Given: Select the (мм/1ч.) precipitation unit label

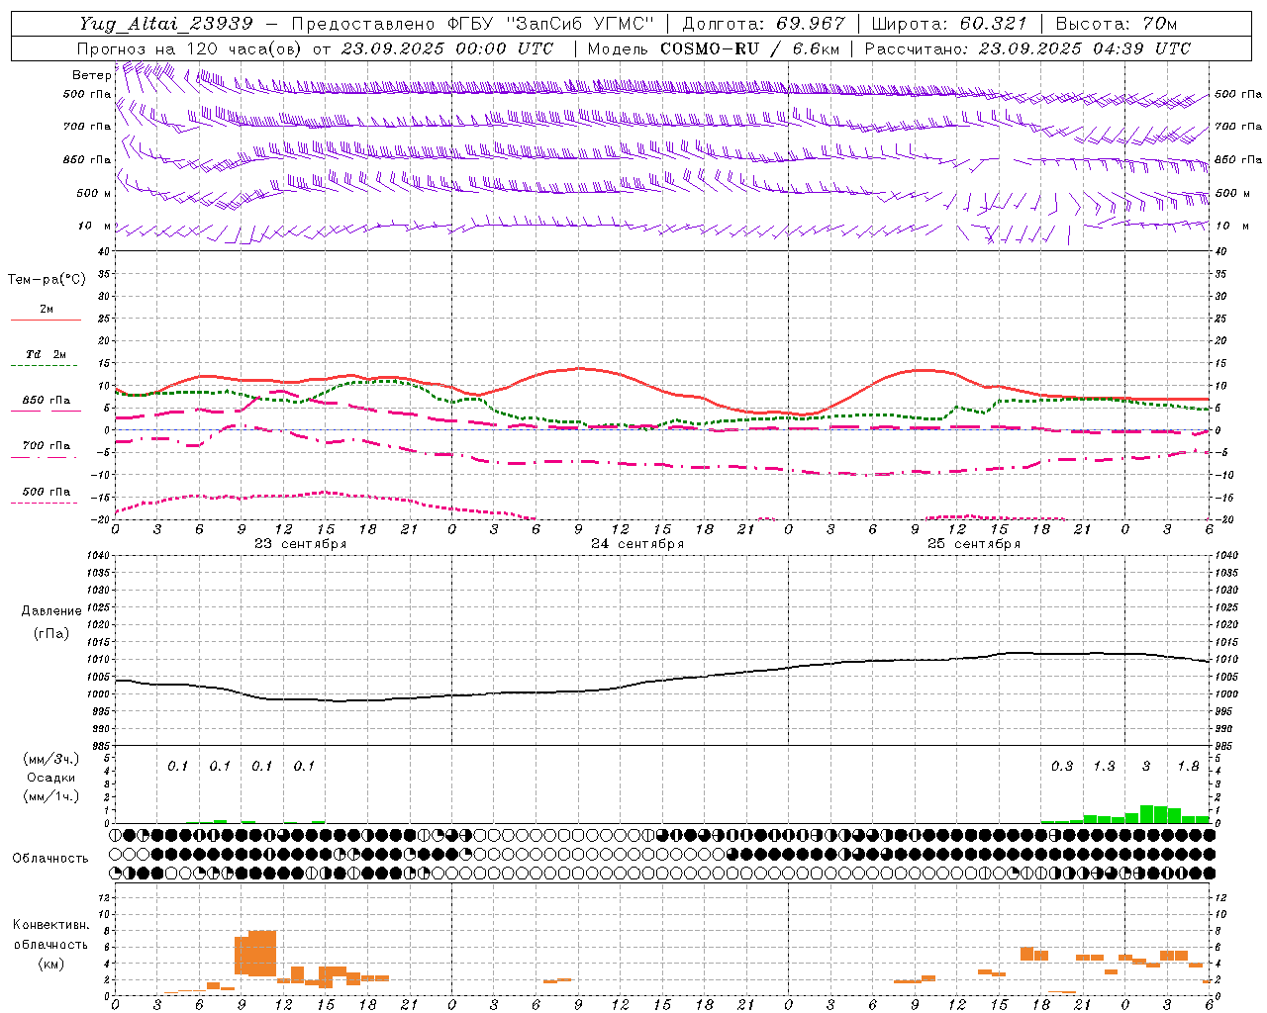Looking at the screenshot, I should click(51, 796).
